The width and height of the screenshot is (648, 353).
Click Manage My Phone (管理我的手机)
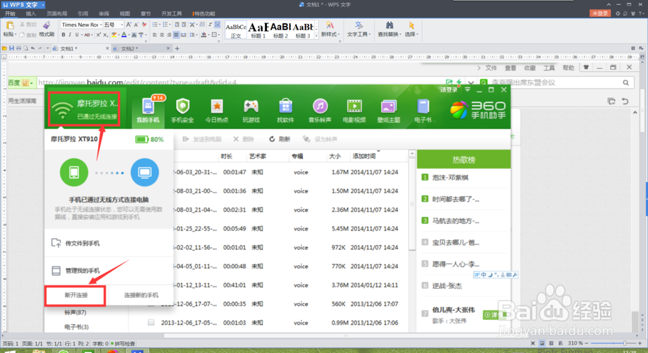pos(76,271)
